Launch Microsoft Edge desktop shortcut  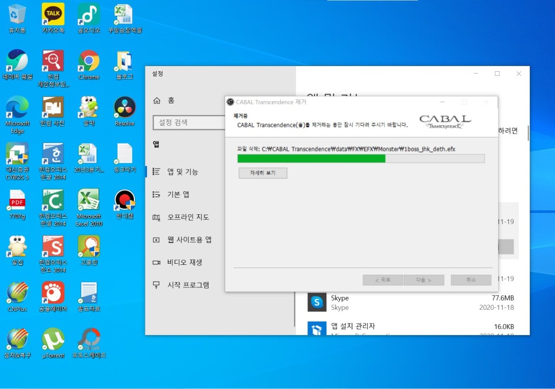click(x=17, y=115)
